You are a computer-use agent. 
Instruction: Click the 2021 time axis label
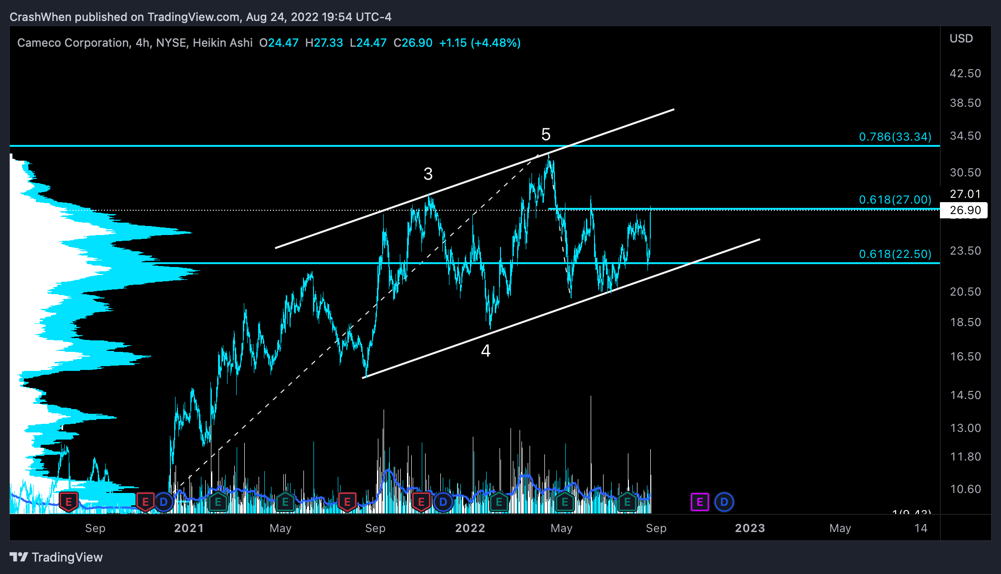coord(189,528)
